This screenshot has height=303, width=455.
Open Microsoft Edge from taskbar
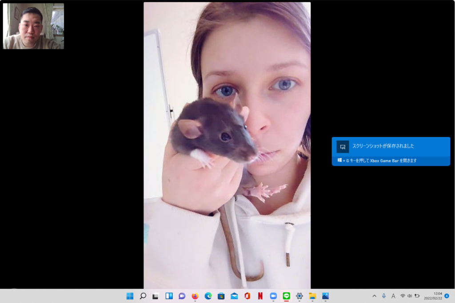pos(208,296)
